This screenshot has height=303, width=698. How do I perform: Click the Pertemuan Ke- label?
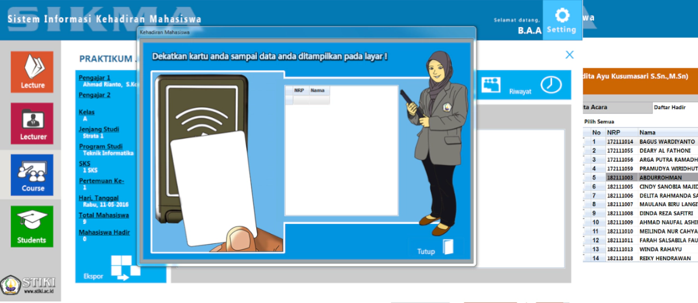tap(102, 181)
